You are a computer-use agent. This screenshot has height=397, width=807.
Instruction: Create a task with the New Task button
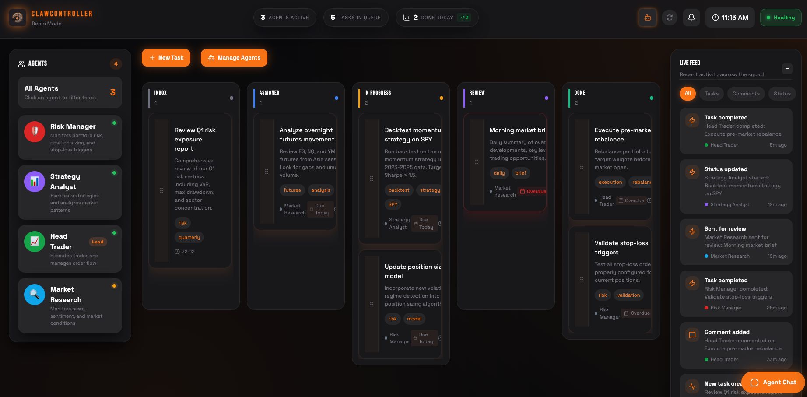click(x=166, y=57)
